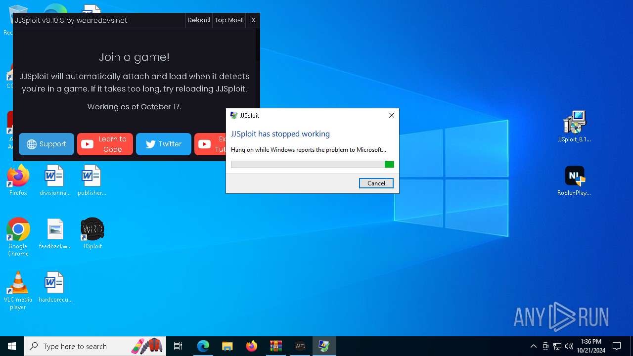Select the RobloxPlay... desktop icon
Viewport: 633px width, 356px height.
pyautogui.click(x=574, y=180)
